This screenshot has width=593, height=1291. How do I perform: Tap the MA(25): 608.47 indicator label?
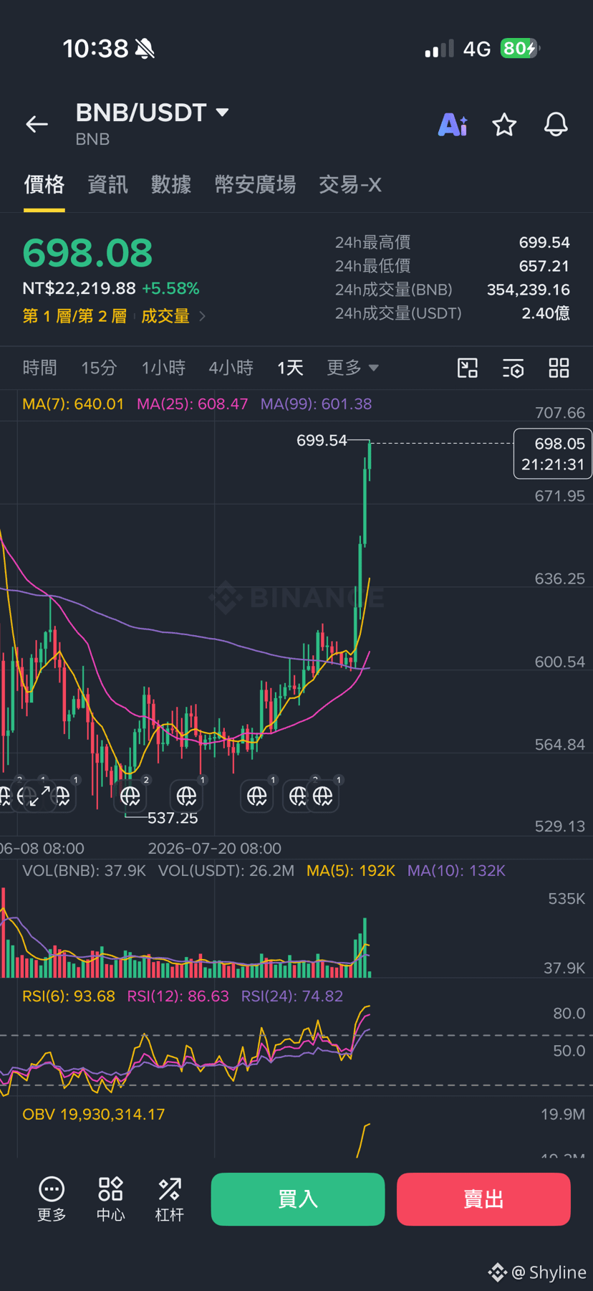[x=192, y=404]
